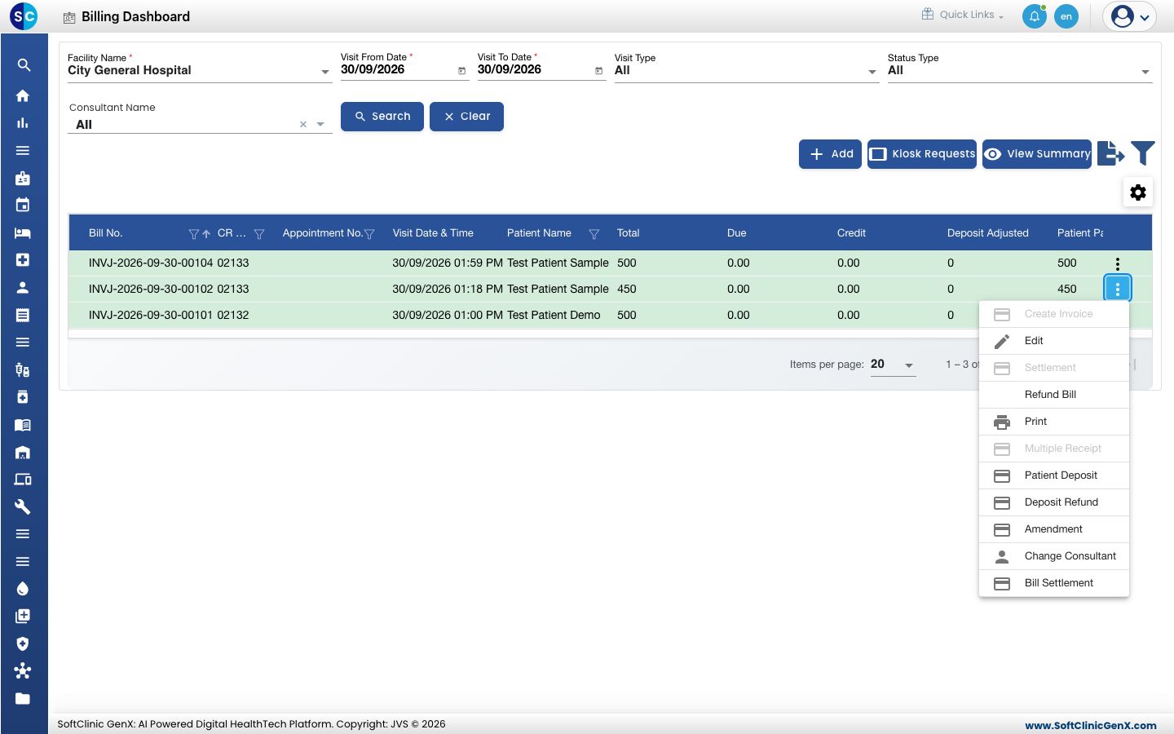Click the warehouse icon in sidebar
The image size is (1174, 734).
pos(23,452)
